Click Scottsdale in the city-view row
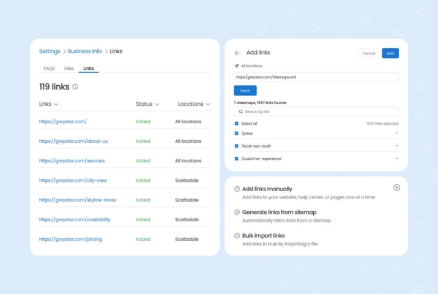The height and width of the screenshot is (294, 438). [187, 180]
